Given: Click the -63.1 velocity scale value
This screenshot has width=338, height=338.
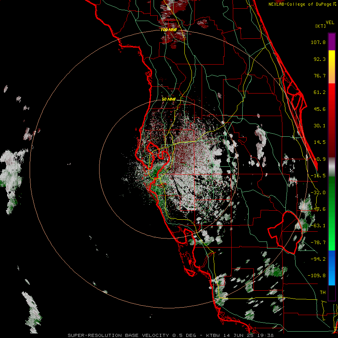Looking at the screenshot, I should click(318, 226).
